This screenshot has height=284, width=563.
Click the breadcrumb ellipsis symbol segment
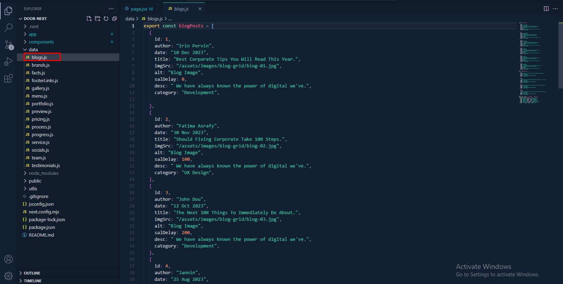pos(170,19)
